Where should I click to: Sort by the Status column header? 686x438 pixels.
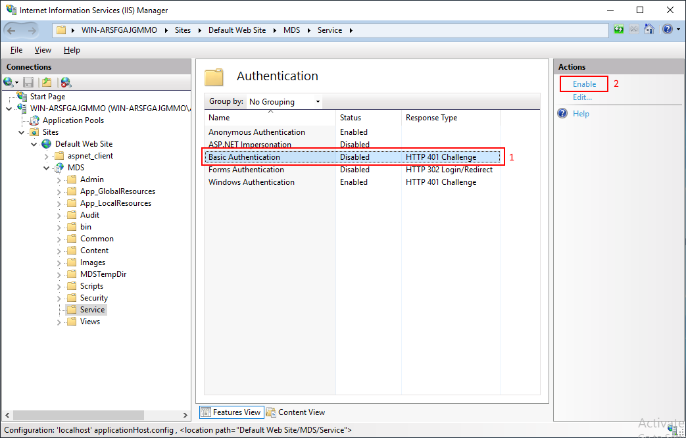368,118
